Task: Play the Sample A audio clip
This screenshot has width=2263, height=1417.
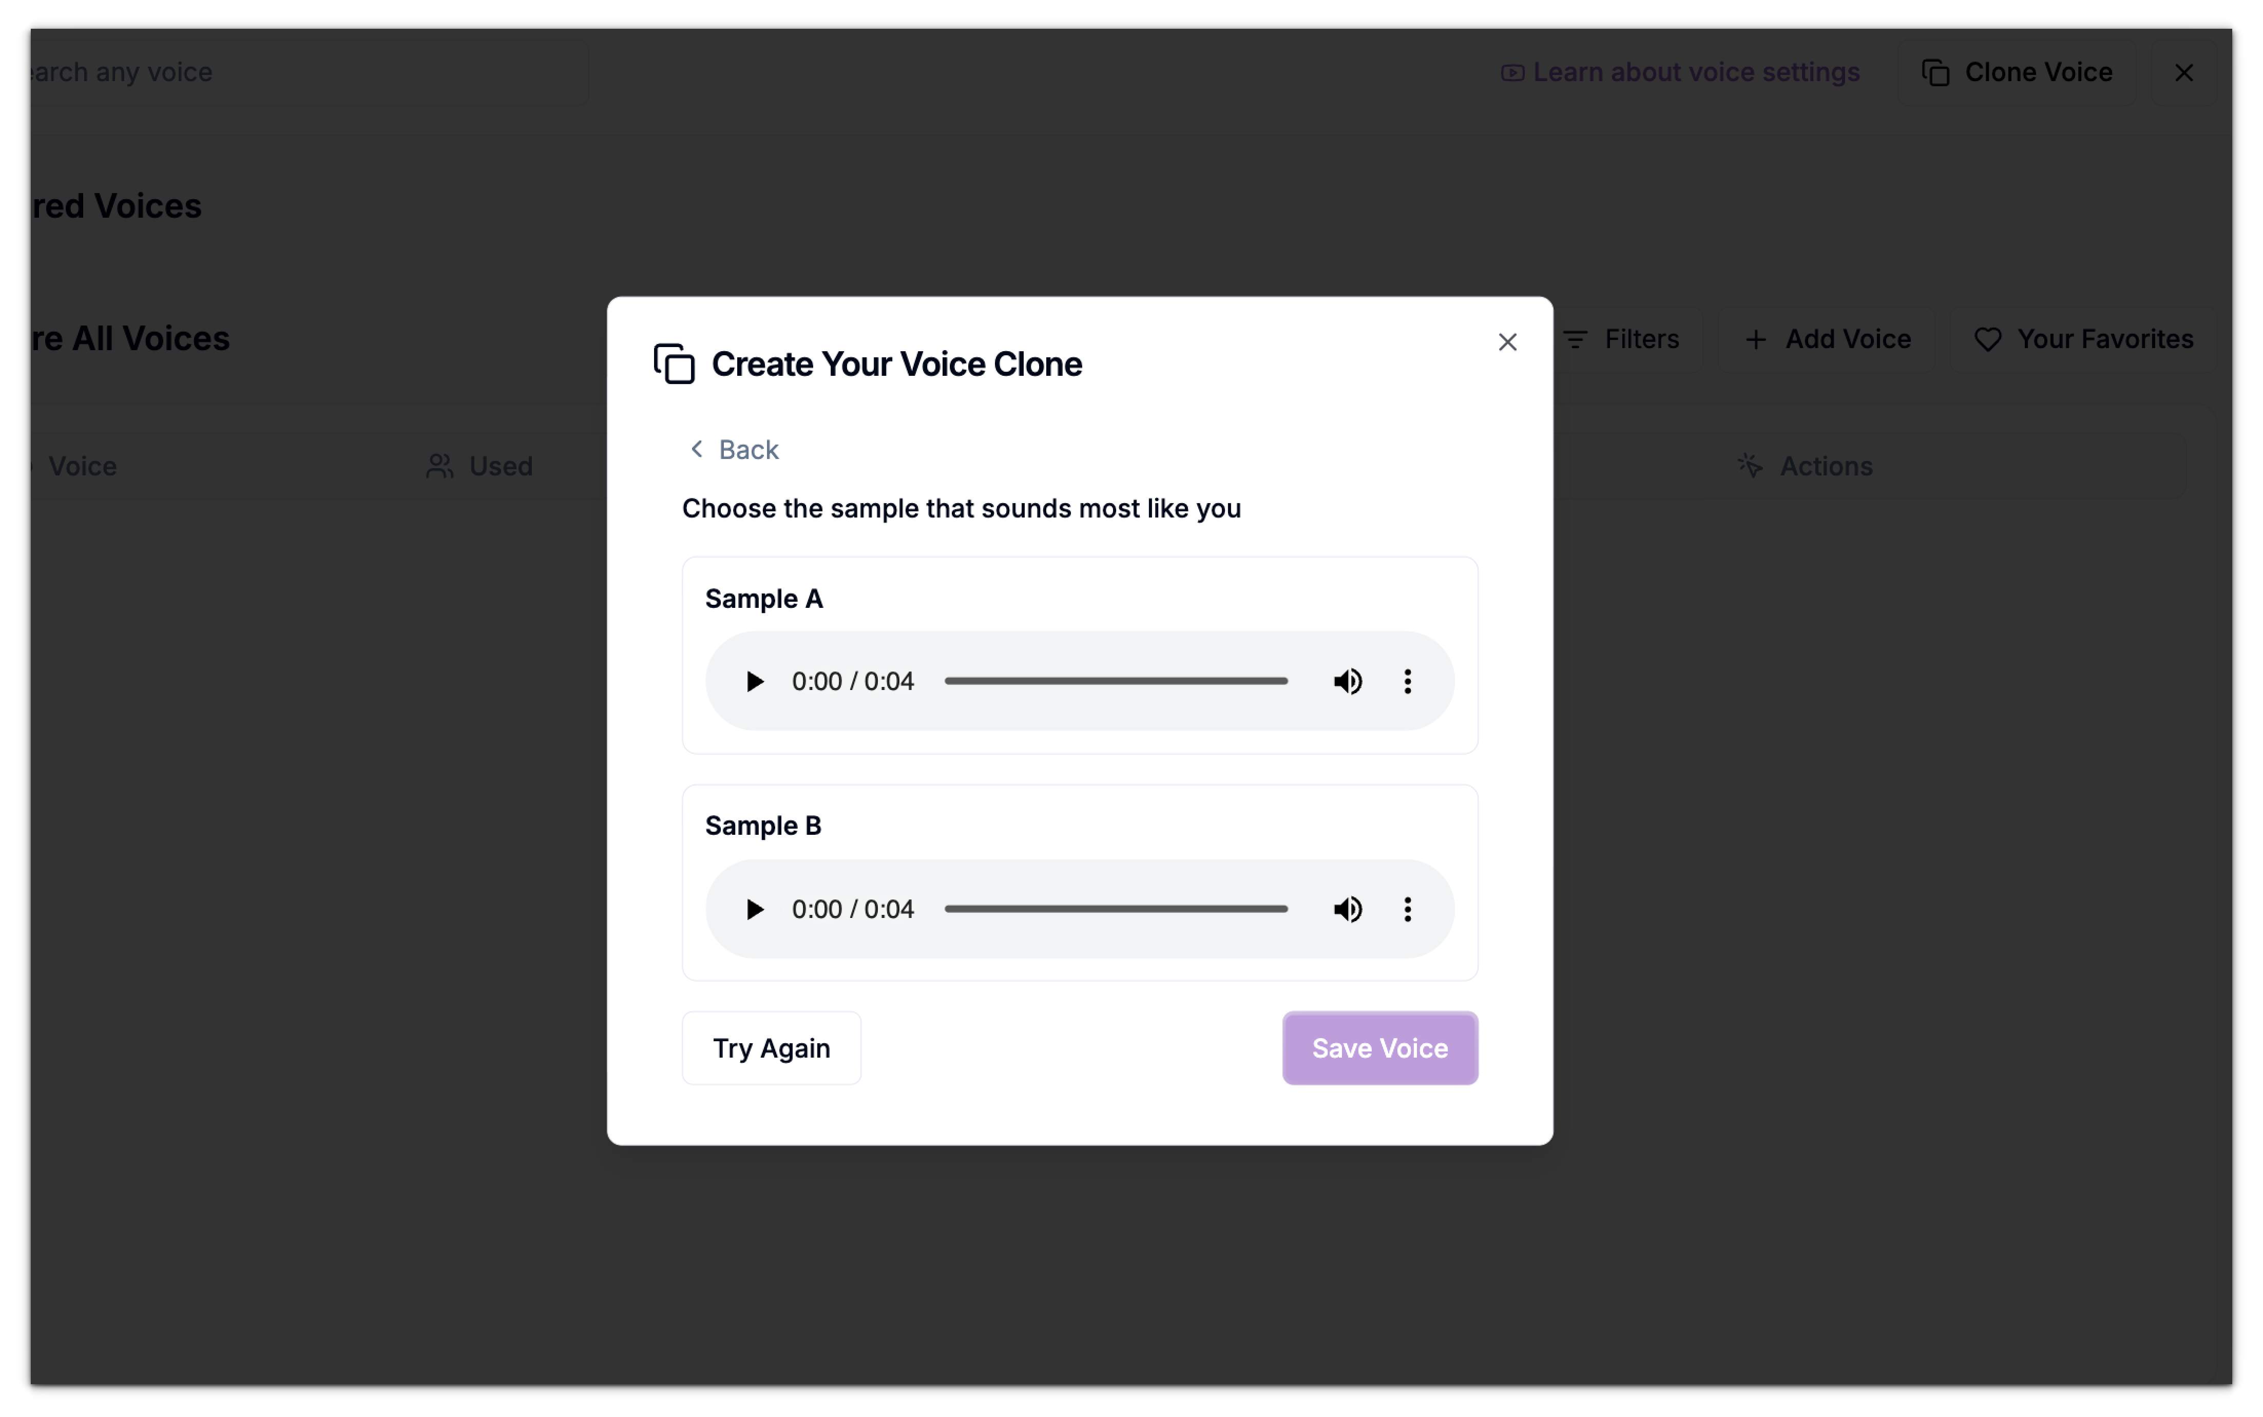Action: pyautogui.click(x=754, y=680)
